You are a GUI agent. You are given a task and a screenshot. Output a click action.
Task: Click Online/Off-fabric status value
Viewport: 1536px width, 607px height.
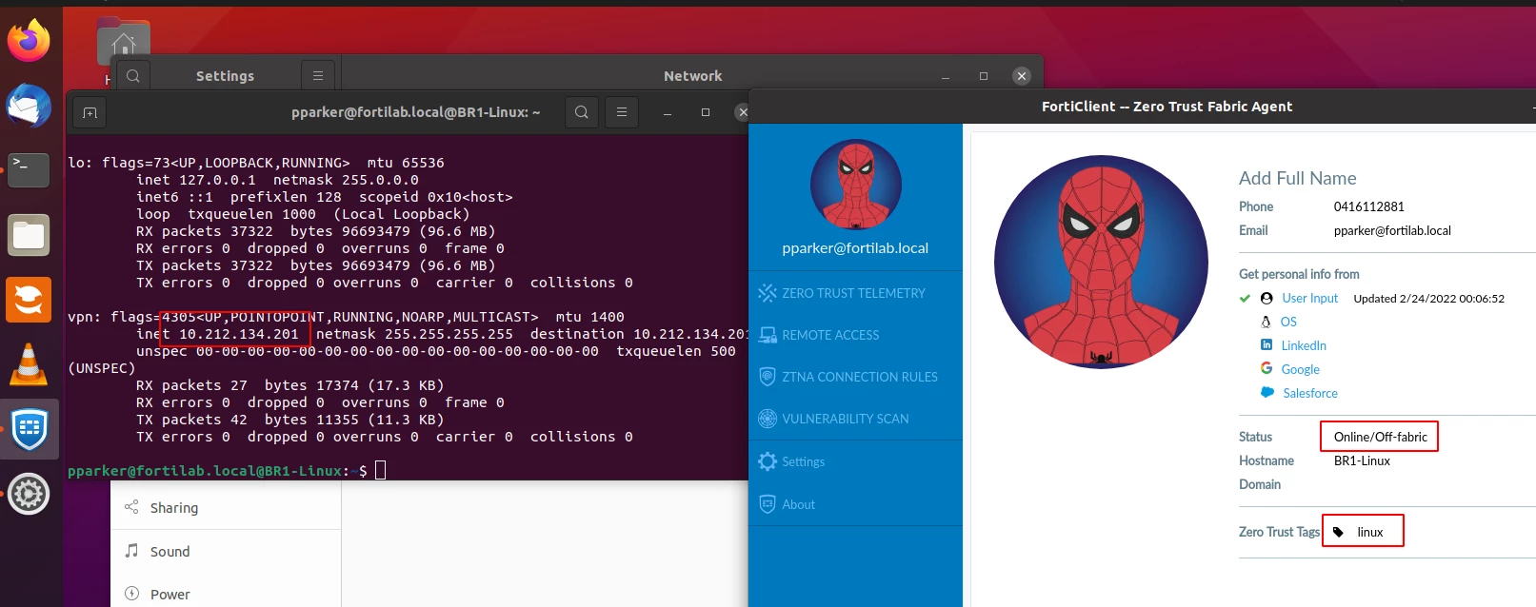[x=1380, y=437]
